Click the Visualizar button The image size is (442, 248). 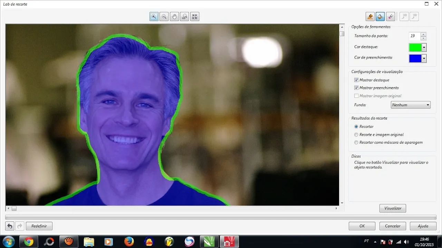point(393,208)
